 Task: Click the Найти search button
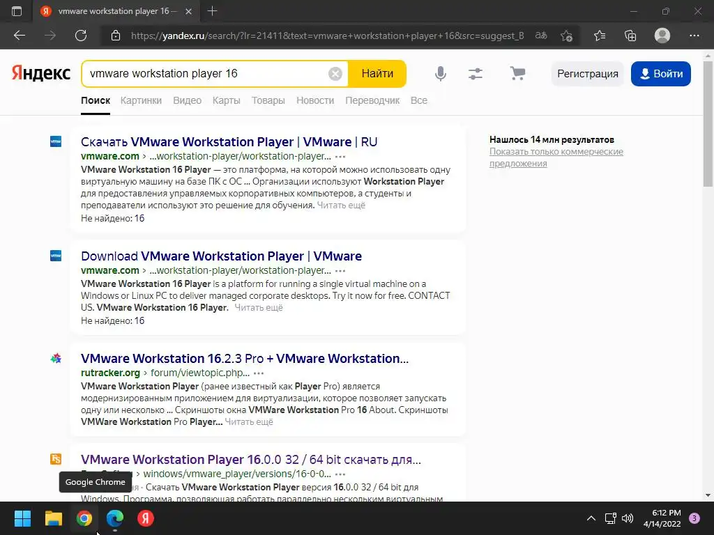[x=377, y=74]
